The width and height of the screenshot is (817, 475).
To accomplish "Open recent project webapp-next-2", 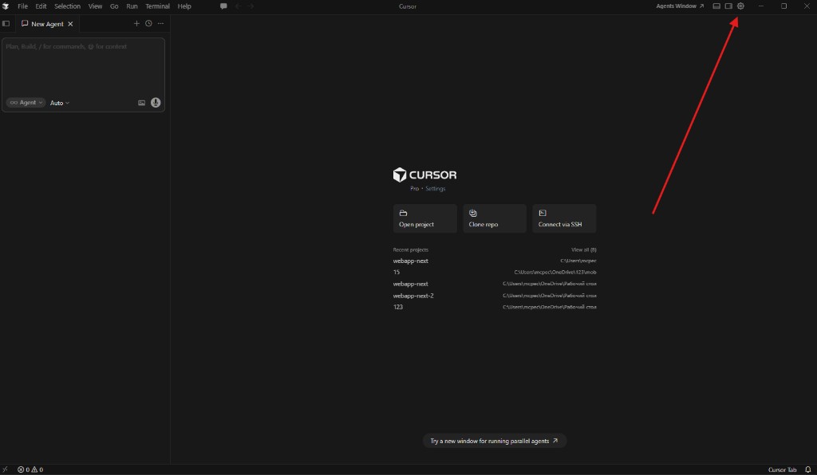I will (x=495, y=296).
